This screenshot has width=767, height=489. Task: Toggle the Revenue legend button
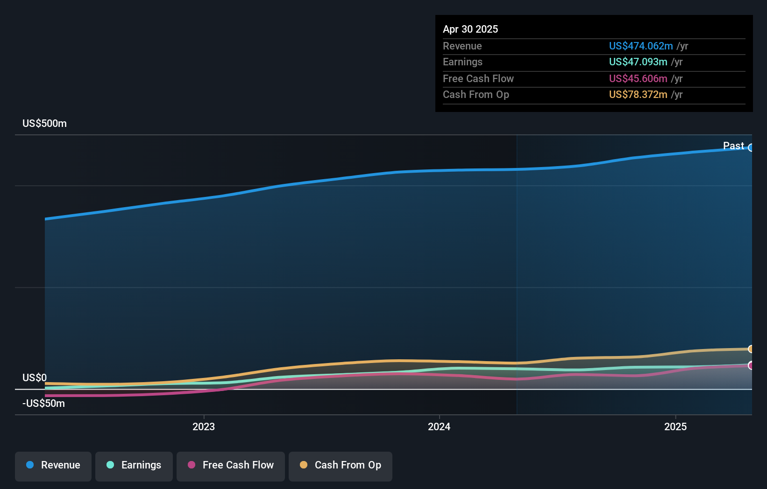[53, 466]
